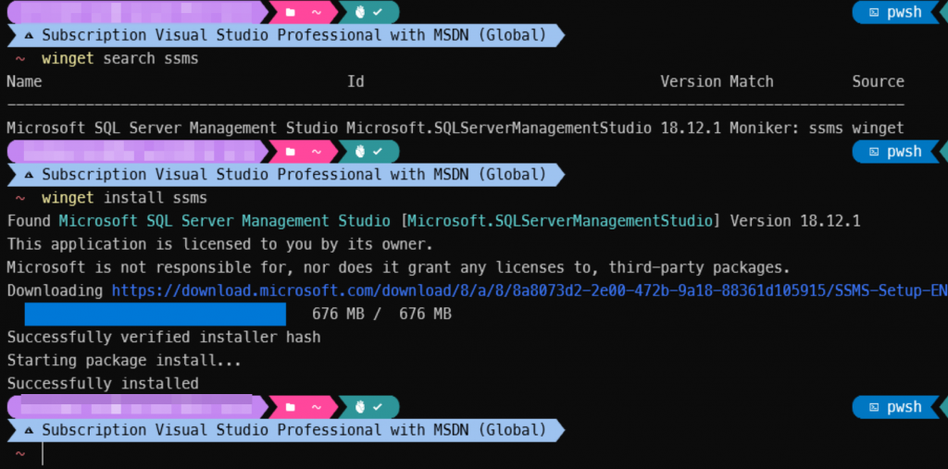Click the 'This application is licensed to you' line
Viewport: 948px width, 469px height.
coord(220,245)
